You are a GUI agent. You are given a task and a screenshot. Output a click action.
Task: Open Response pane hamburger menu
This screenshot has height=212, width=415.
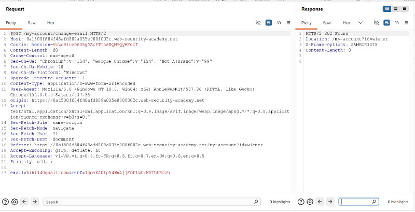point(407,23)
